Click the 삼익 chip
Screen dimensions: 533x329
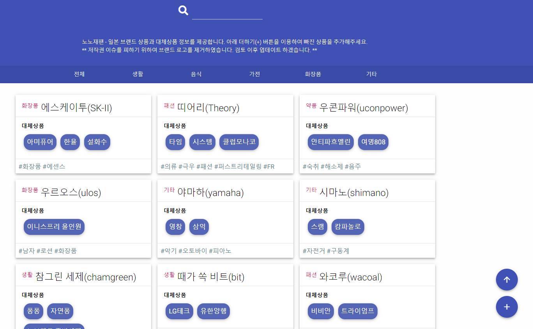pyautogui.click(x=199, y=227)
